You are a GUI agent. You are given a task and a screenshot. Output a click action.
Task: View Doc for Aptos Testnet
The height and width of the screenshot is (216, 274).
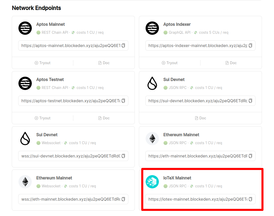coord(104,118)
